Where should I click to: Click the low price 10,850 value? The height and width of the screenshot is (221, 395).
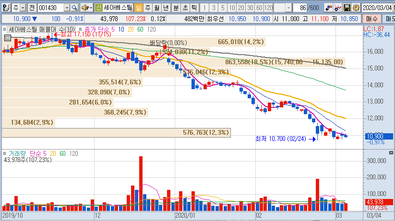tap(349, 19)
